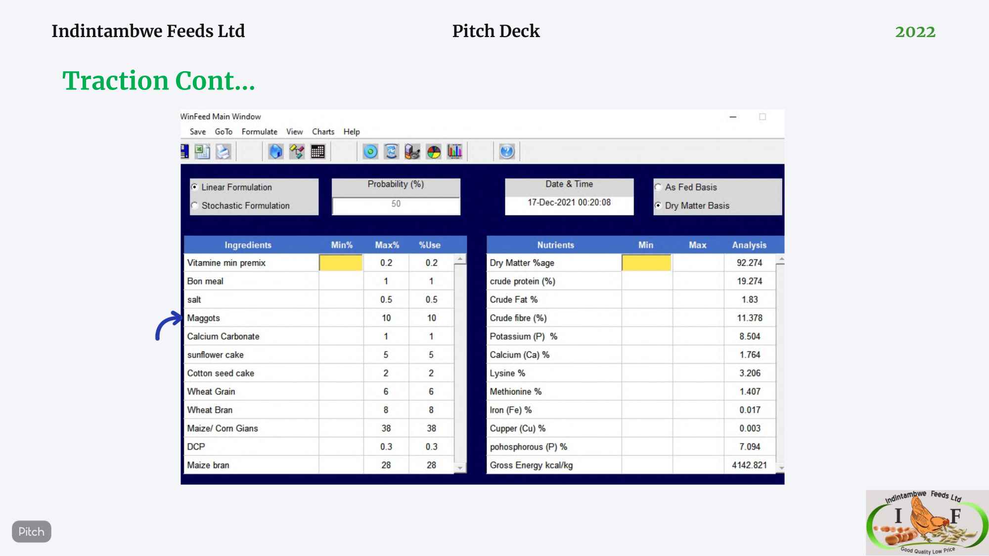
Task: Click yellow Min% cell for Vitamine min premix
Action: coord(341,263)
